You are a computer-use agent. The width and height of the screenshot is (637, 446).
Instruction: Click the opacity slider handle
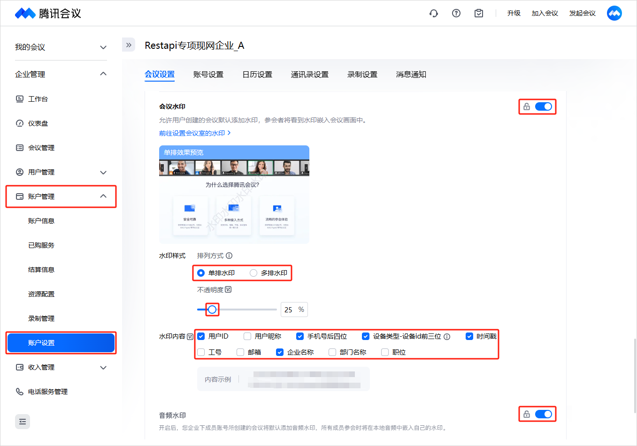[x=212, y=310]
